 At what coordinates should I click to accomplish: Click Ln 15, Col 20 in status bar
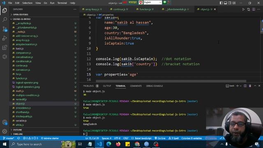point(92,138)
